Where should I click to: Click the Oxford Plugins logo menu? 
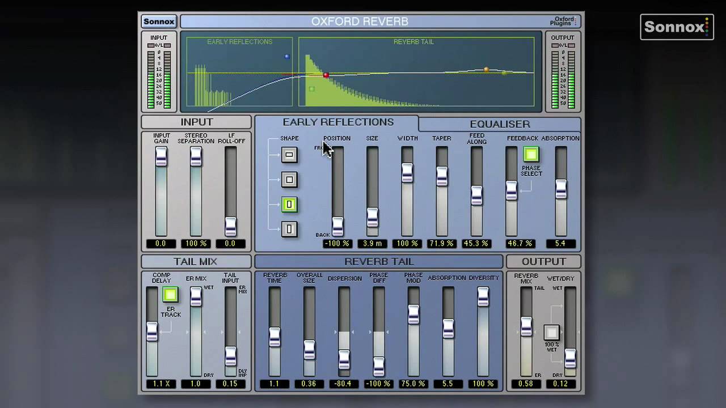(563, 22)
